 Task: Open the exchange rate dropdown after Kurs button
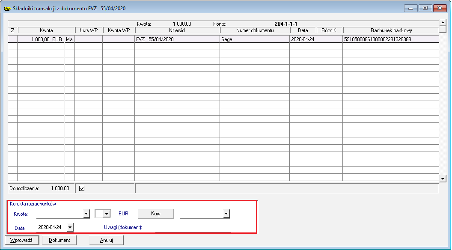click(x=226, y=214)
